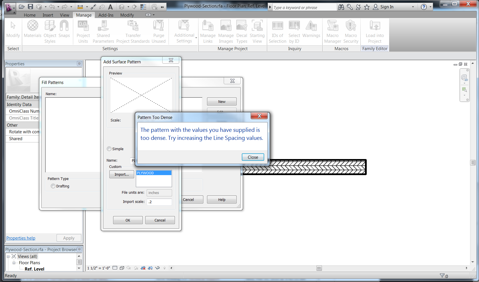
Task: Collapse the Floor Plans tree node
Action: (13, 263)
